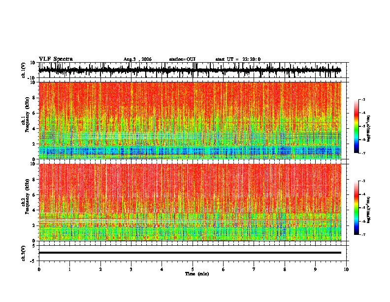
Task: Click the ch.1 voltage waveform trace
Action: coord(190,70)
